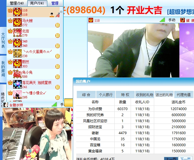Click the 上一页 previous page button
194x160 pixels.
pyautogui.click(x=171, y=159)
